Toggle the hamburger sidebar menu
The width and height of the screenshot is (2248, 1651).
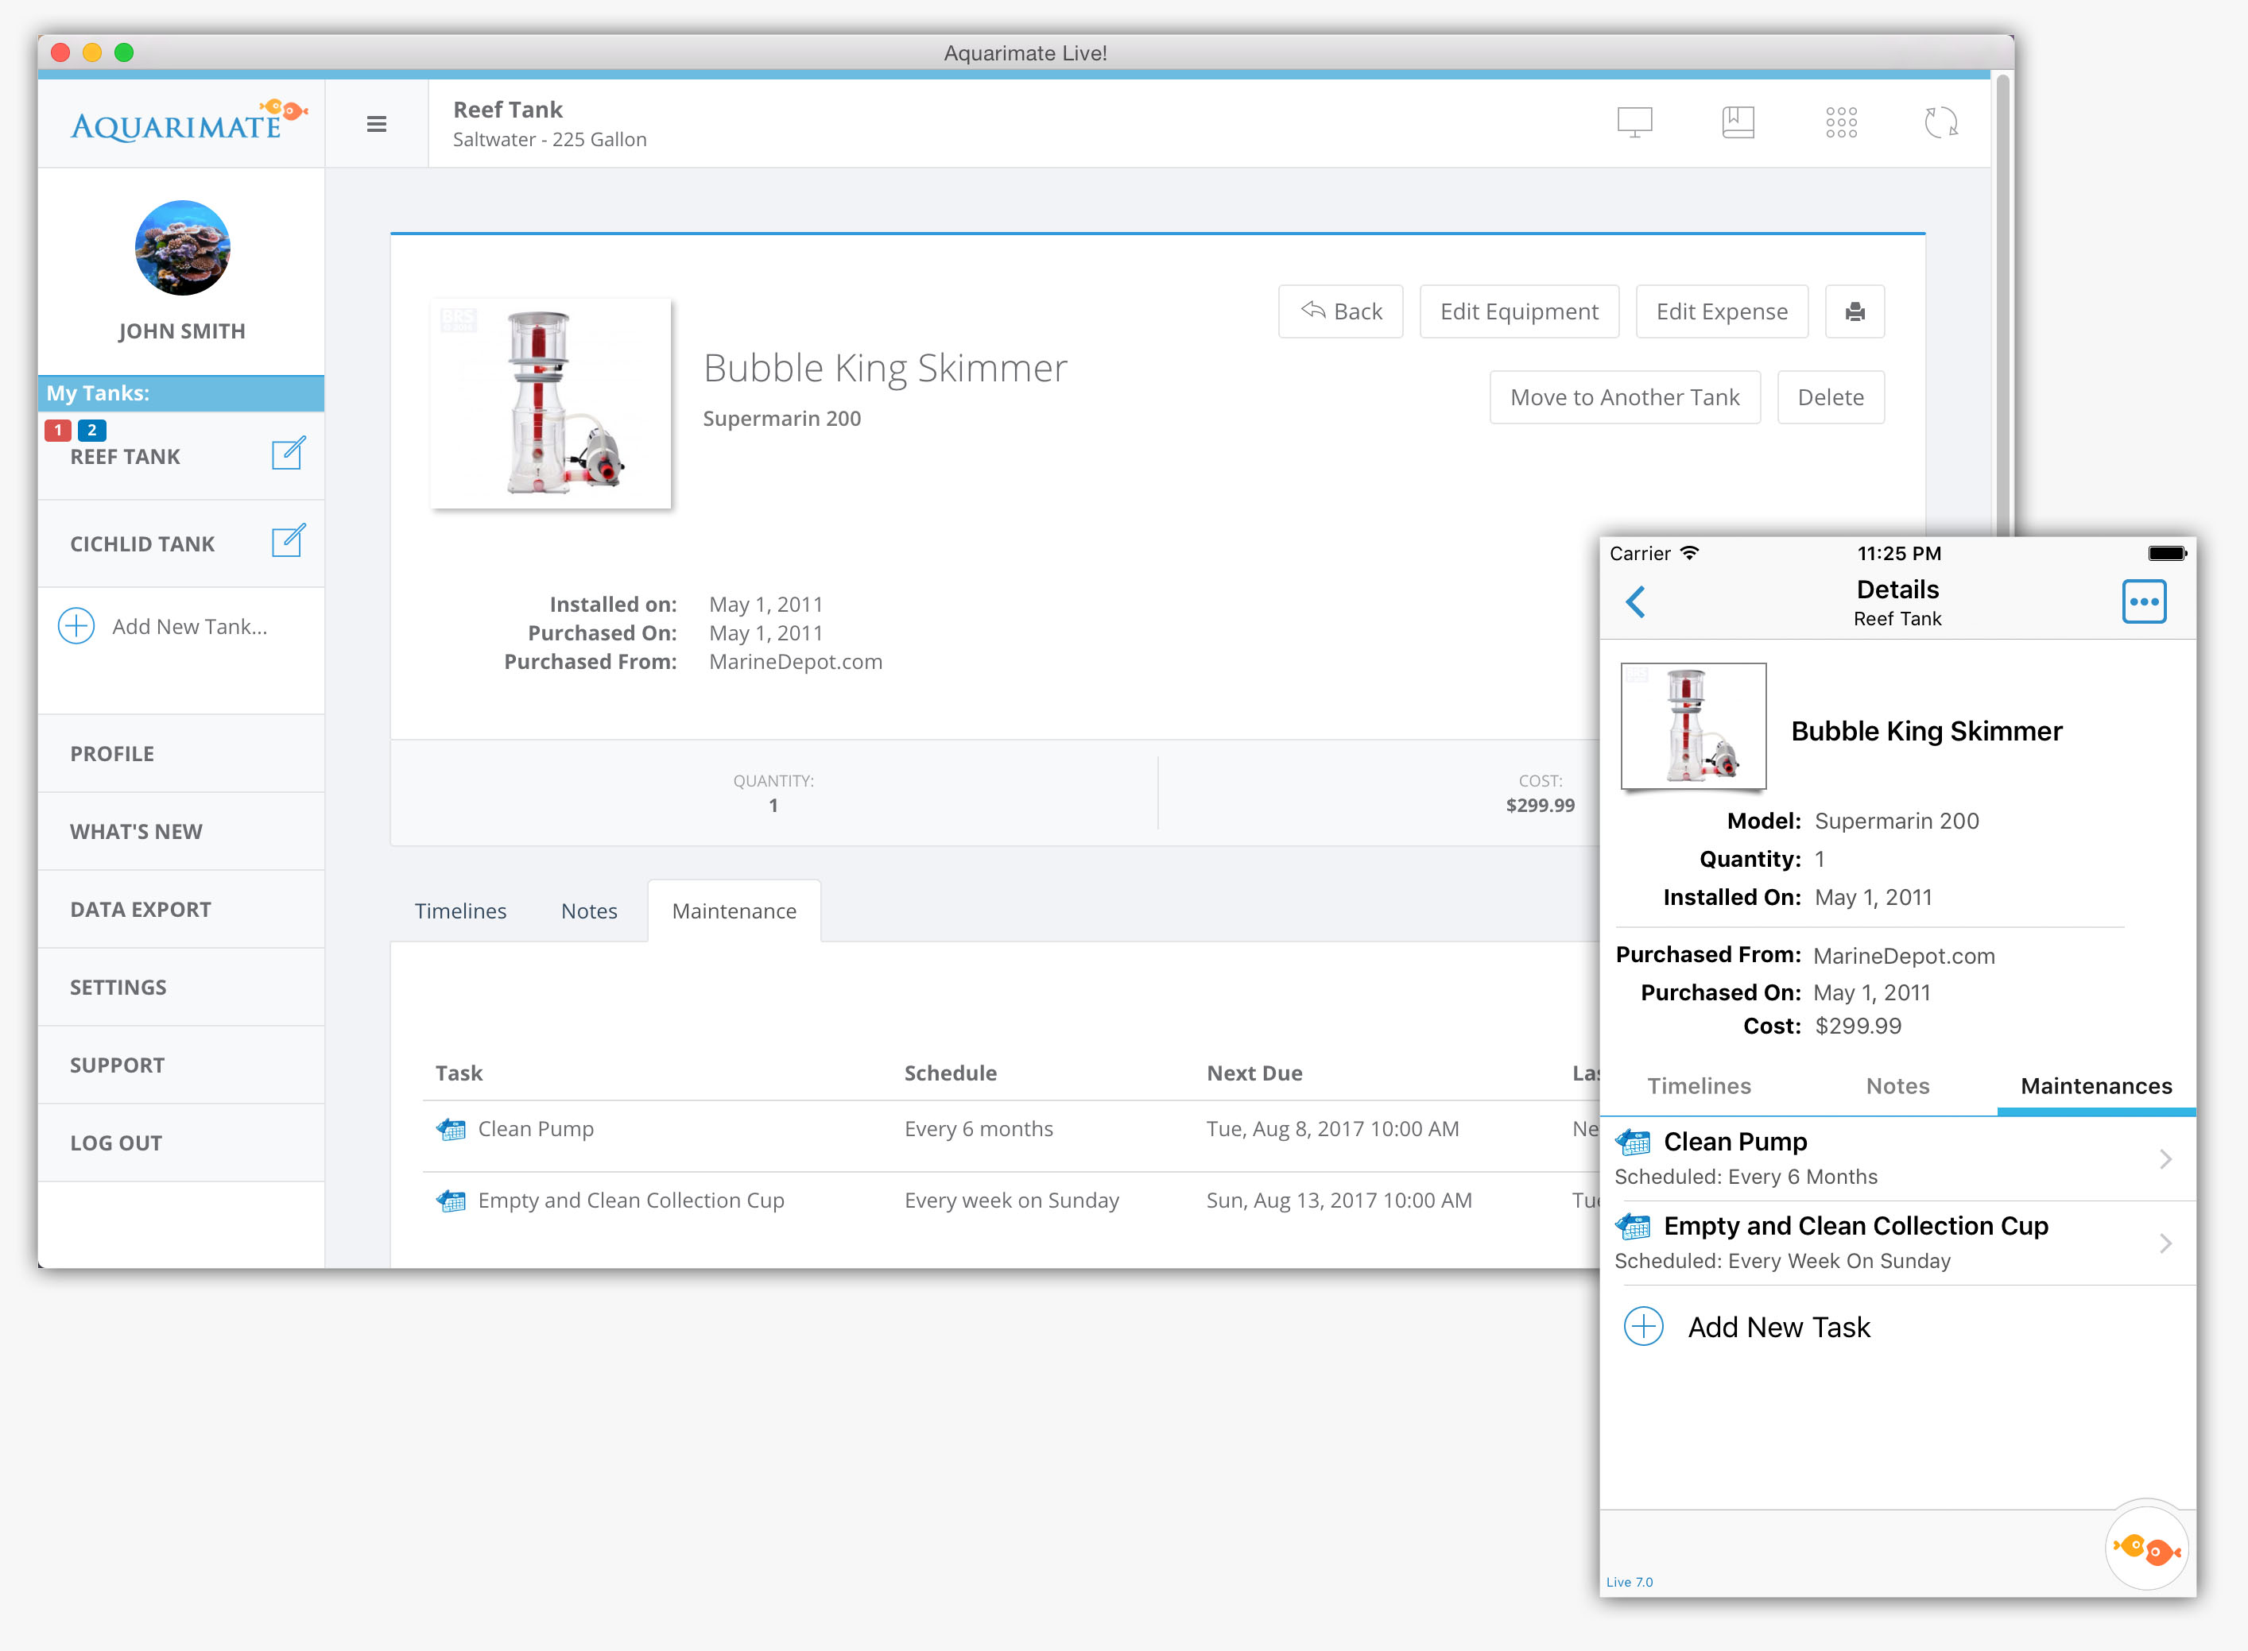(x=376, y=124)
